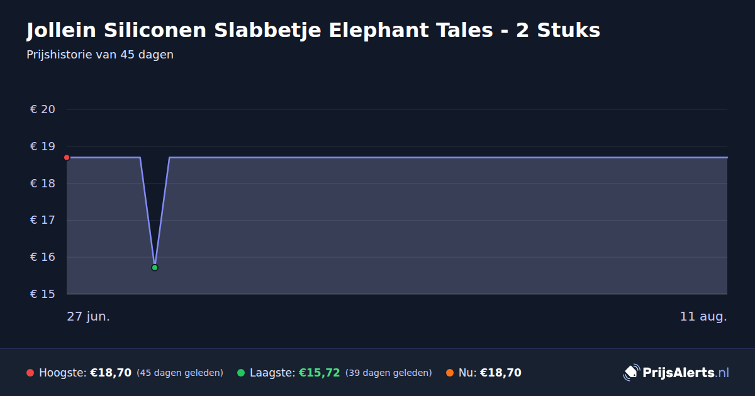
Task: Click the 39 dagen geleden note
Action: [x=389, y=373]
